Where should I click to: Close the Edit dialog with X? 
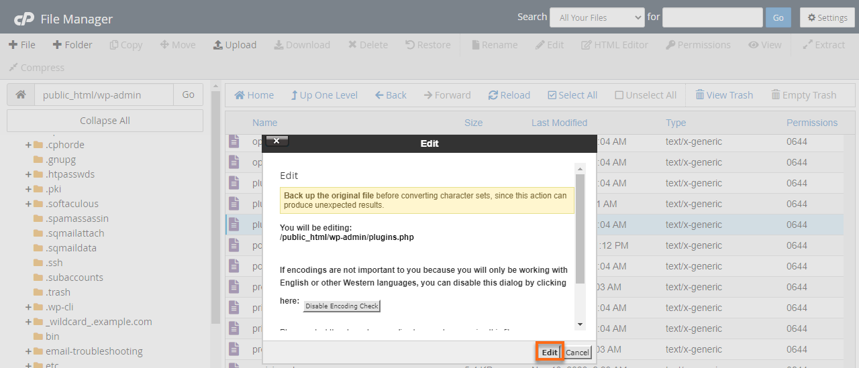tap(276, 141)
